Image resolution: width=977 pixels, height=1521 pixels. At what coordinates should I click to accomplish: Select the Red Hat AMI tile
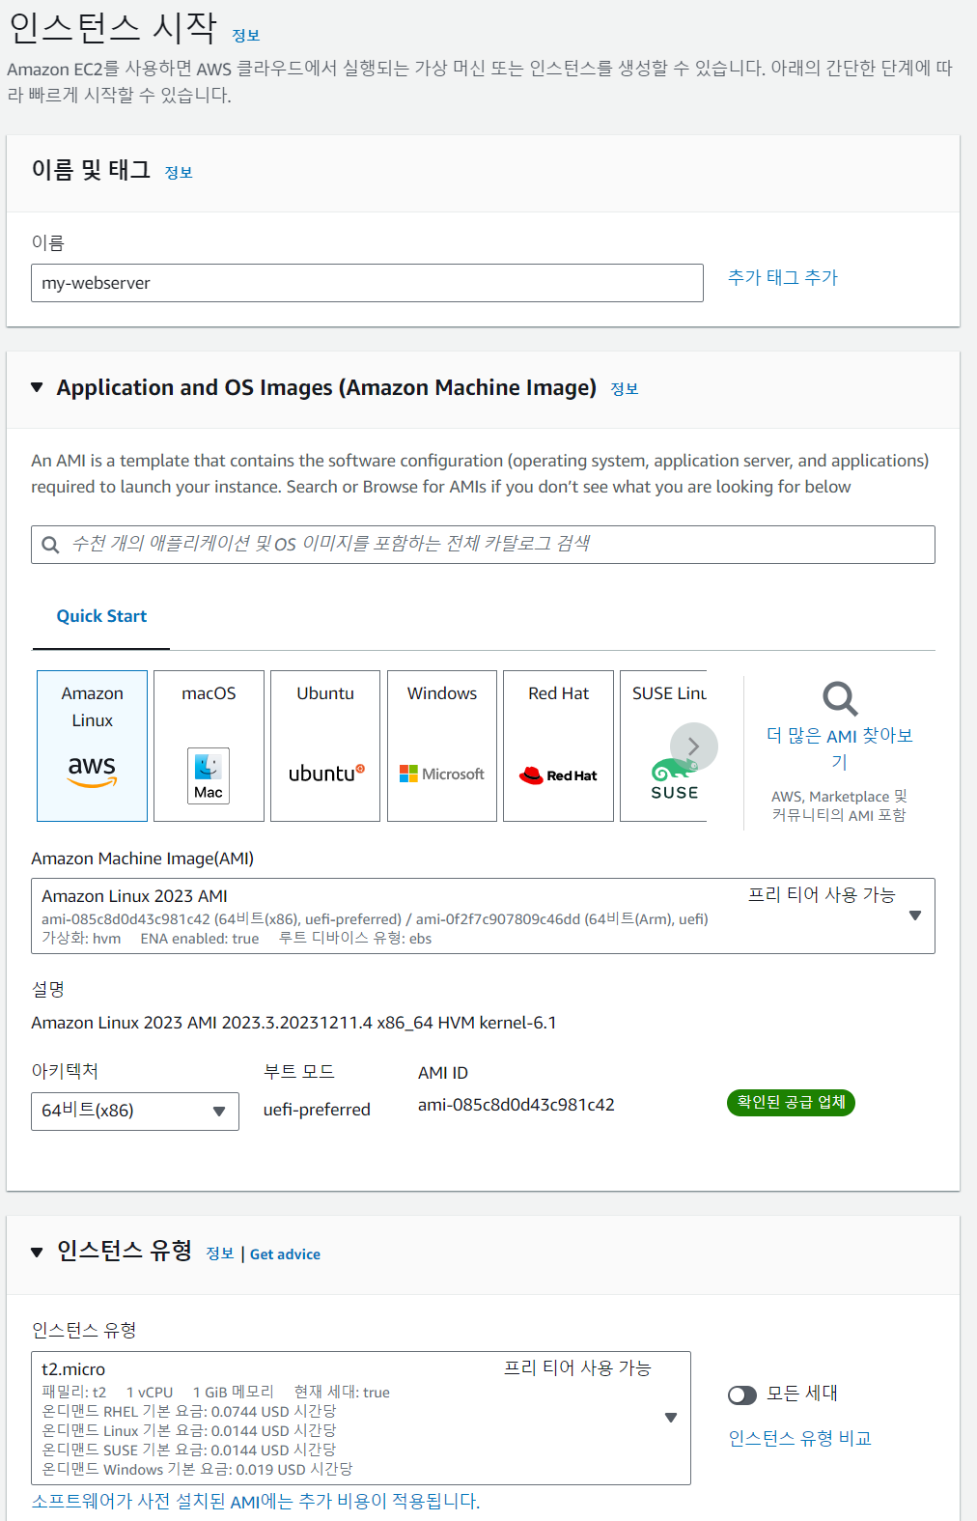point(558,746)
